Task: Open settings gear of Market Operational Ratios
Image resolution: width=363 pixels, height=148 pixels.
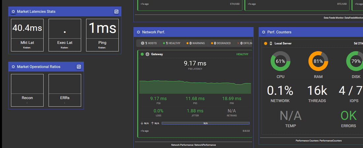Action: [x=13, y=67]
